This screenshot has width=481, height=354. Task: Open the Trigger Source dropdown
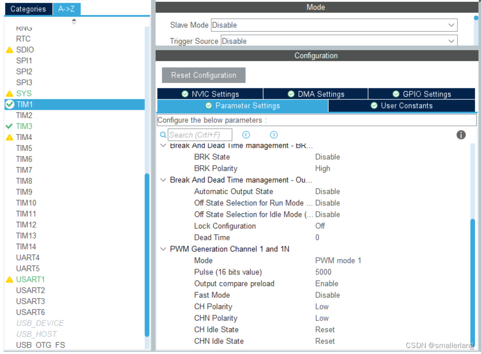tap(339, 41)
